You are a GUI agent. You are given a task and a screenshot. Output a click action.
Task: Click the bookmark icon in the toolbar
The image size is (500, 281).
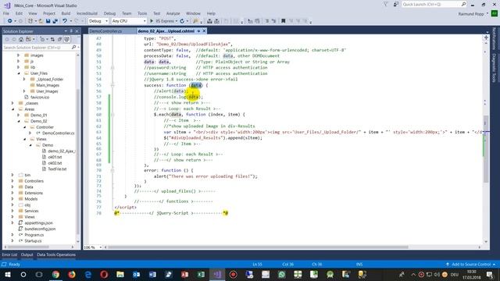click(x=283, y=21)
